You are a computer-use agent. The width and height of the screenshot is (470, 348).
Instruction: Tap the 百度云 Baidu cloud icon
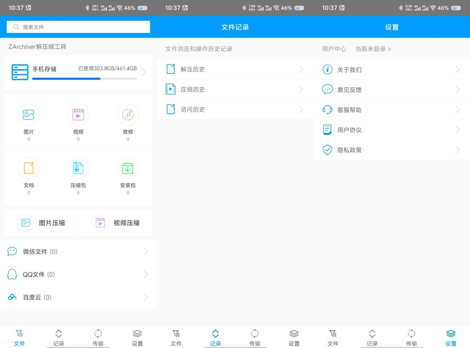[x=12, y=297]
